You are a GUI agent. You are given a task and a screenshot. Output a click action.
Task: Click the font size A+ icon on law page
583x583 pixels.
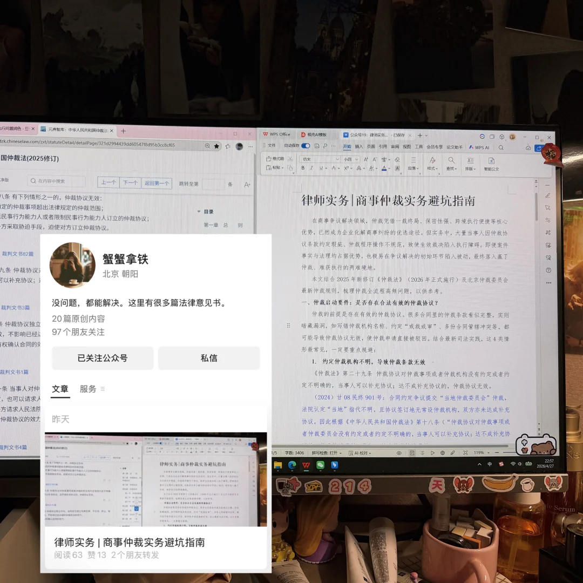[x=247, y=185]
